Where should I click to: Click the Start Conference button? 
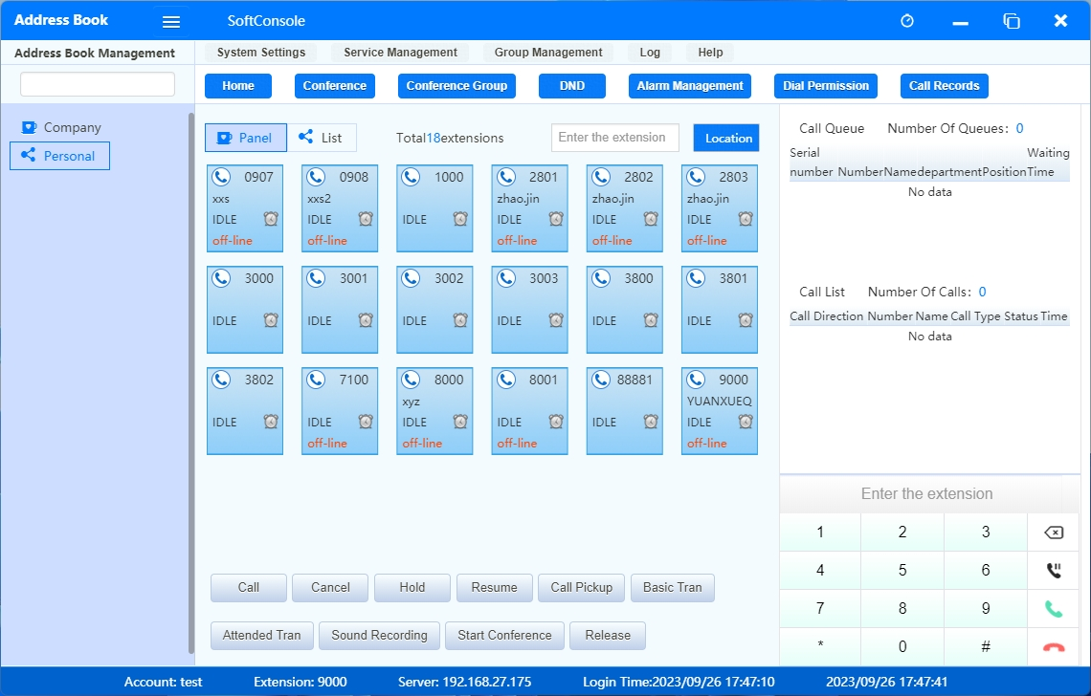coord(504,636)
